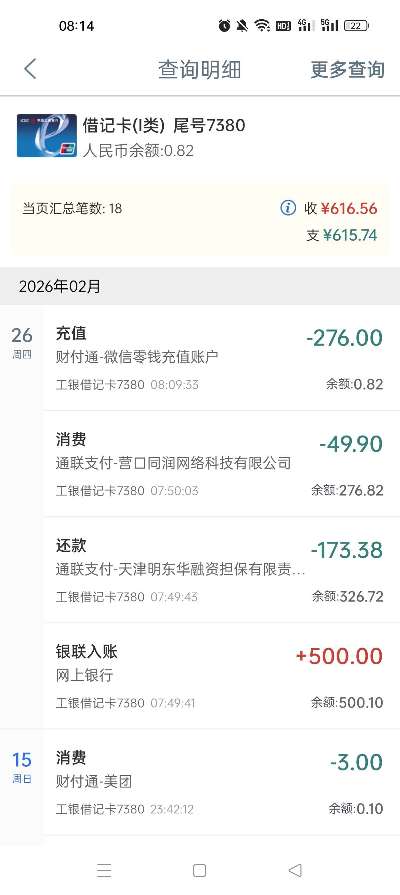Tap the 借记卡 尾号7380 card name
This screenshot has height=895, width=400.
point(164,125)
